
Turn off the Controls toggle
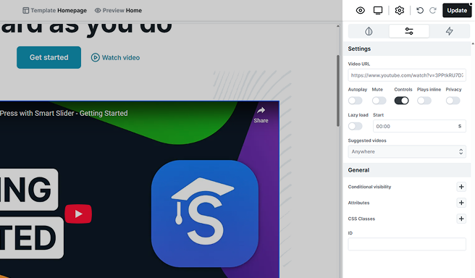click(401, 101)
